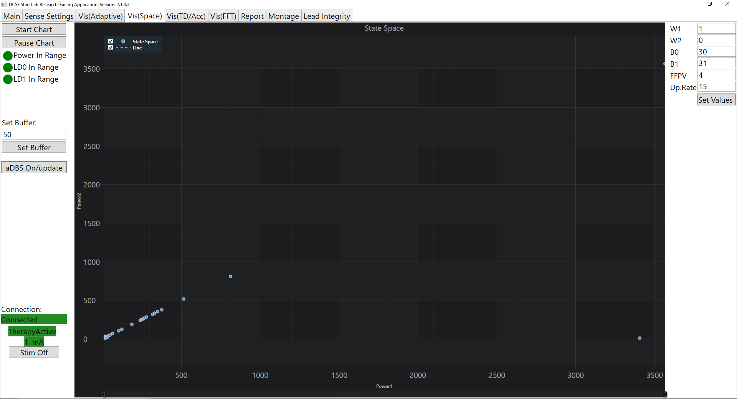This screenshot has height=399, width=737.
Task: Click the left handle of the chart range slider
Action: [x=104, y=394]
